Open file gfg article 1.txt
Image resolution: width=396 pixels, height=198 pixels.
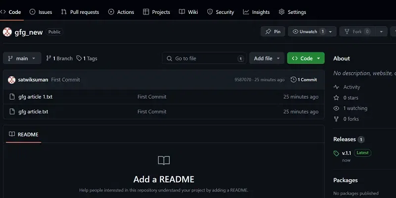[35, 97]
